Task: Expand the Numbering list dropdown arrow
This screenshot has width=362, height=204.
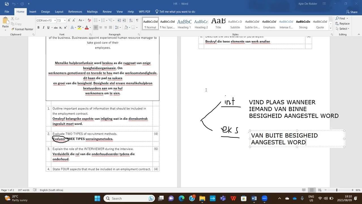Action: [x=107, y=20]
